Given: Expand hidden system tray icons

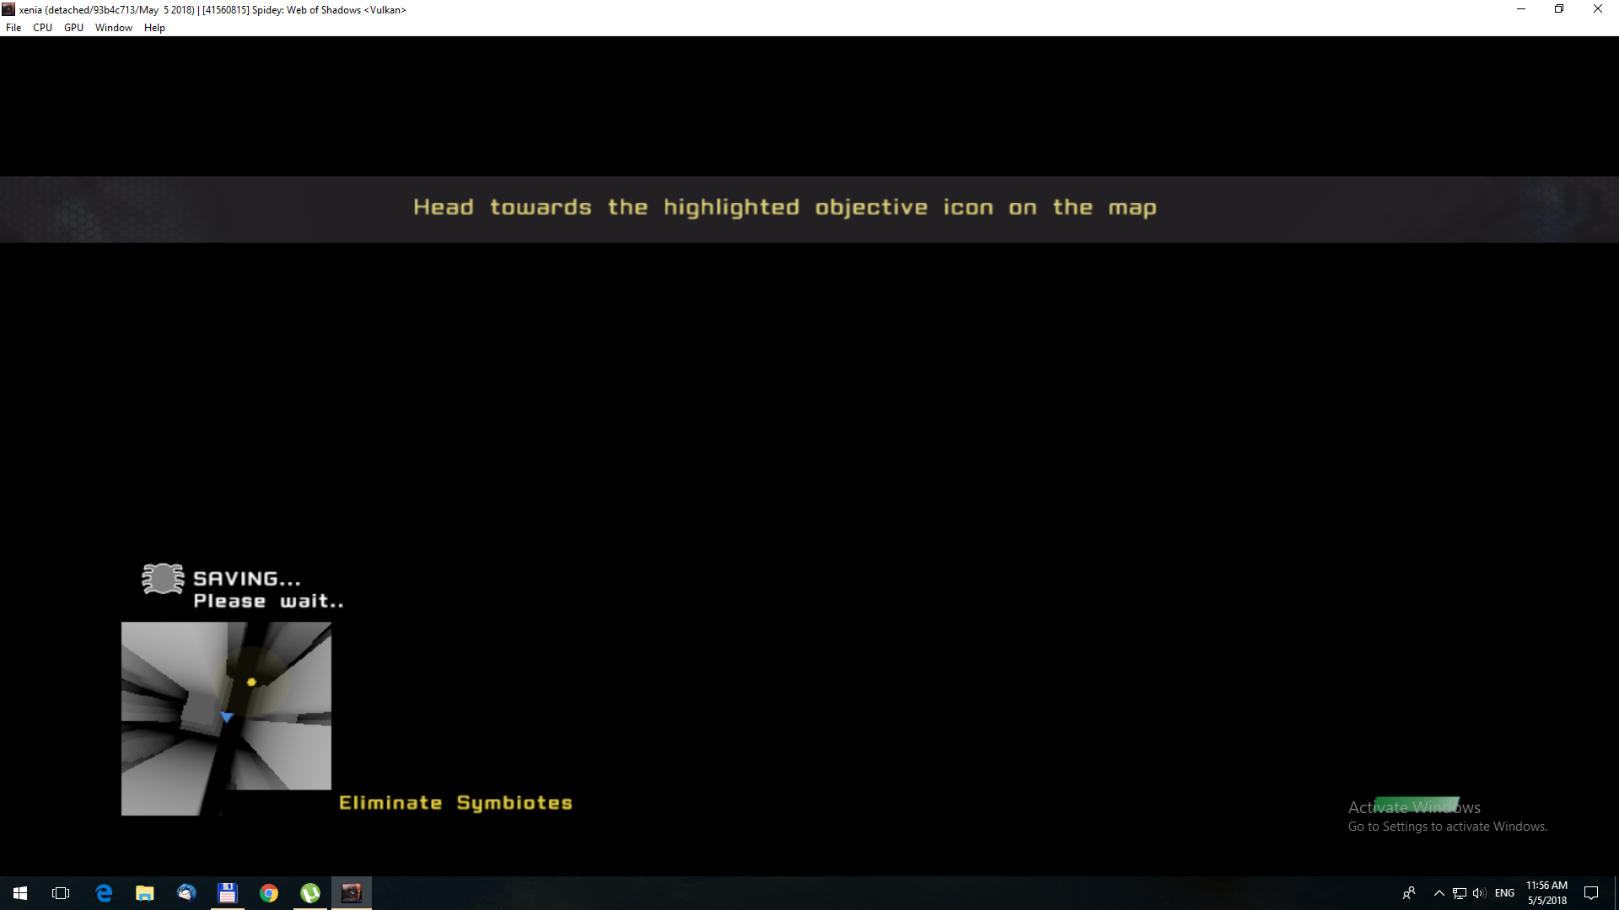Looking at the screenshot, I should click(1438, 892).
